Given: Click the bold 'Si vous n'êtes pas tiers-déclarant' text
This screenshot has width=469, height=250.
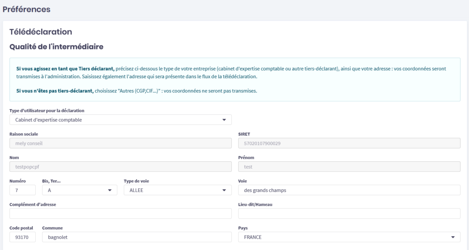Looking at the screenshot, I should tap(55, 90).
